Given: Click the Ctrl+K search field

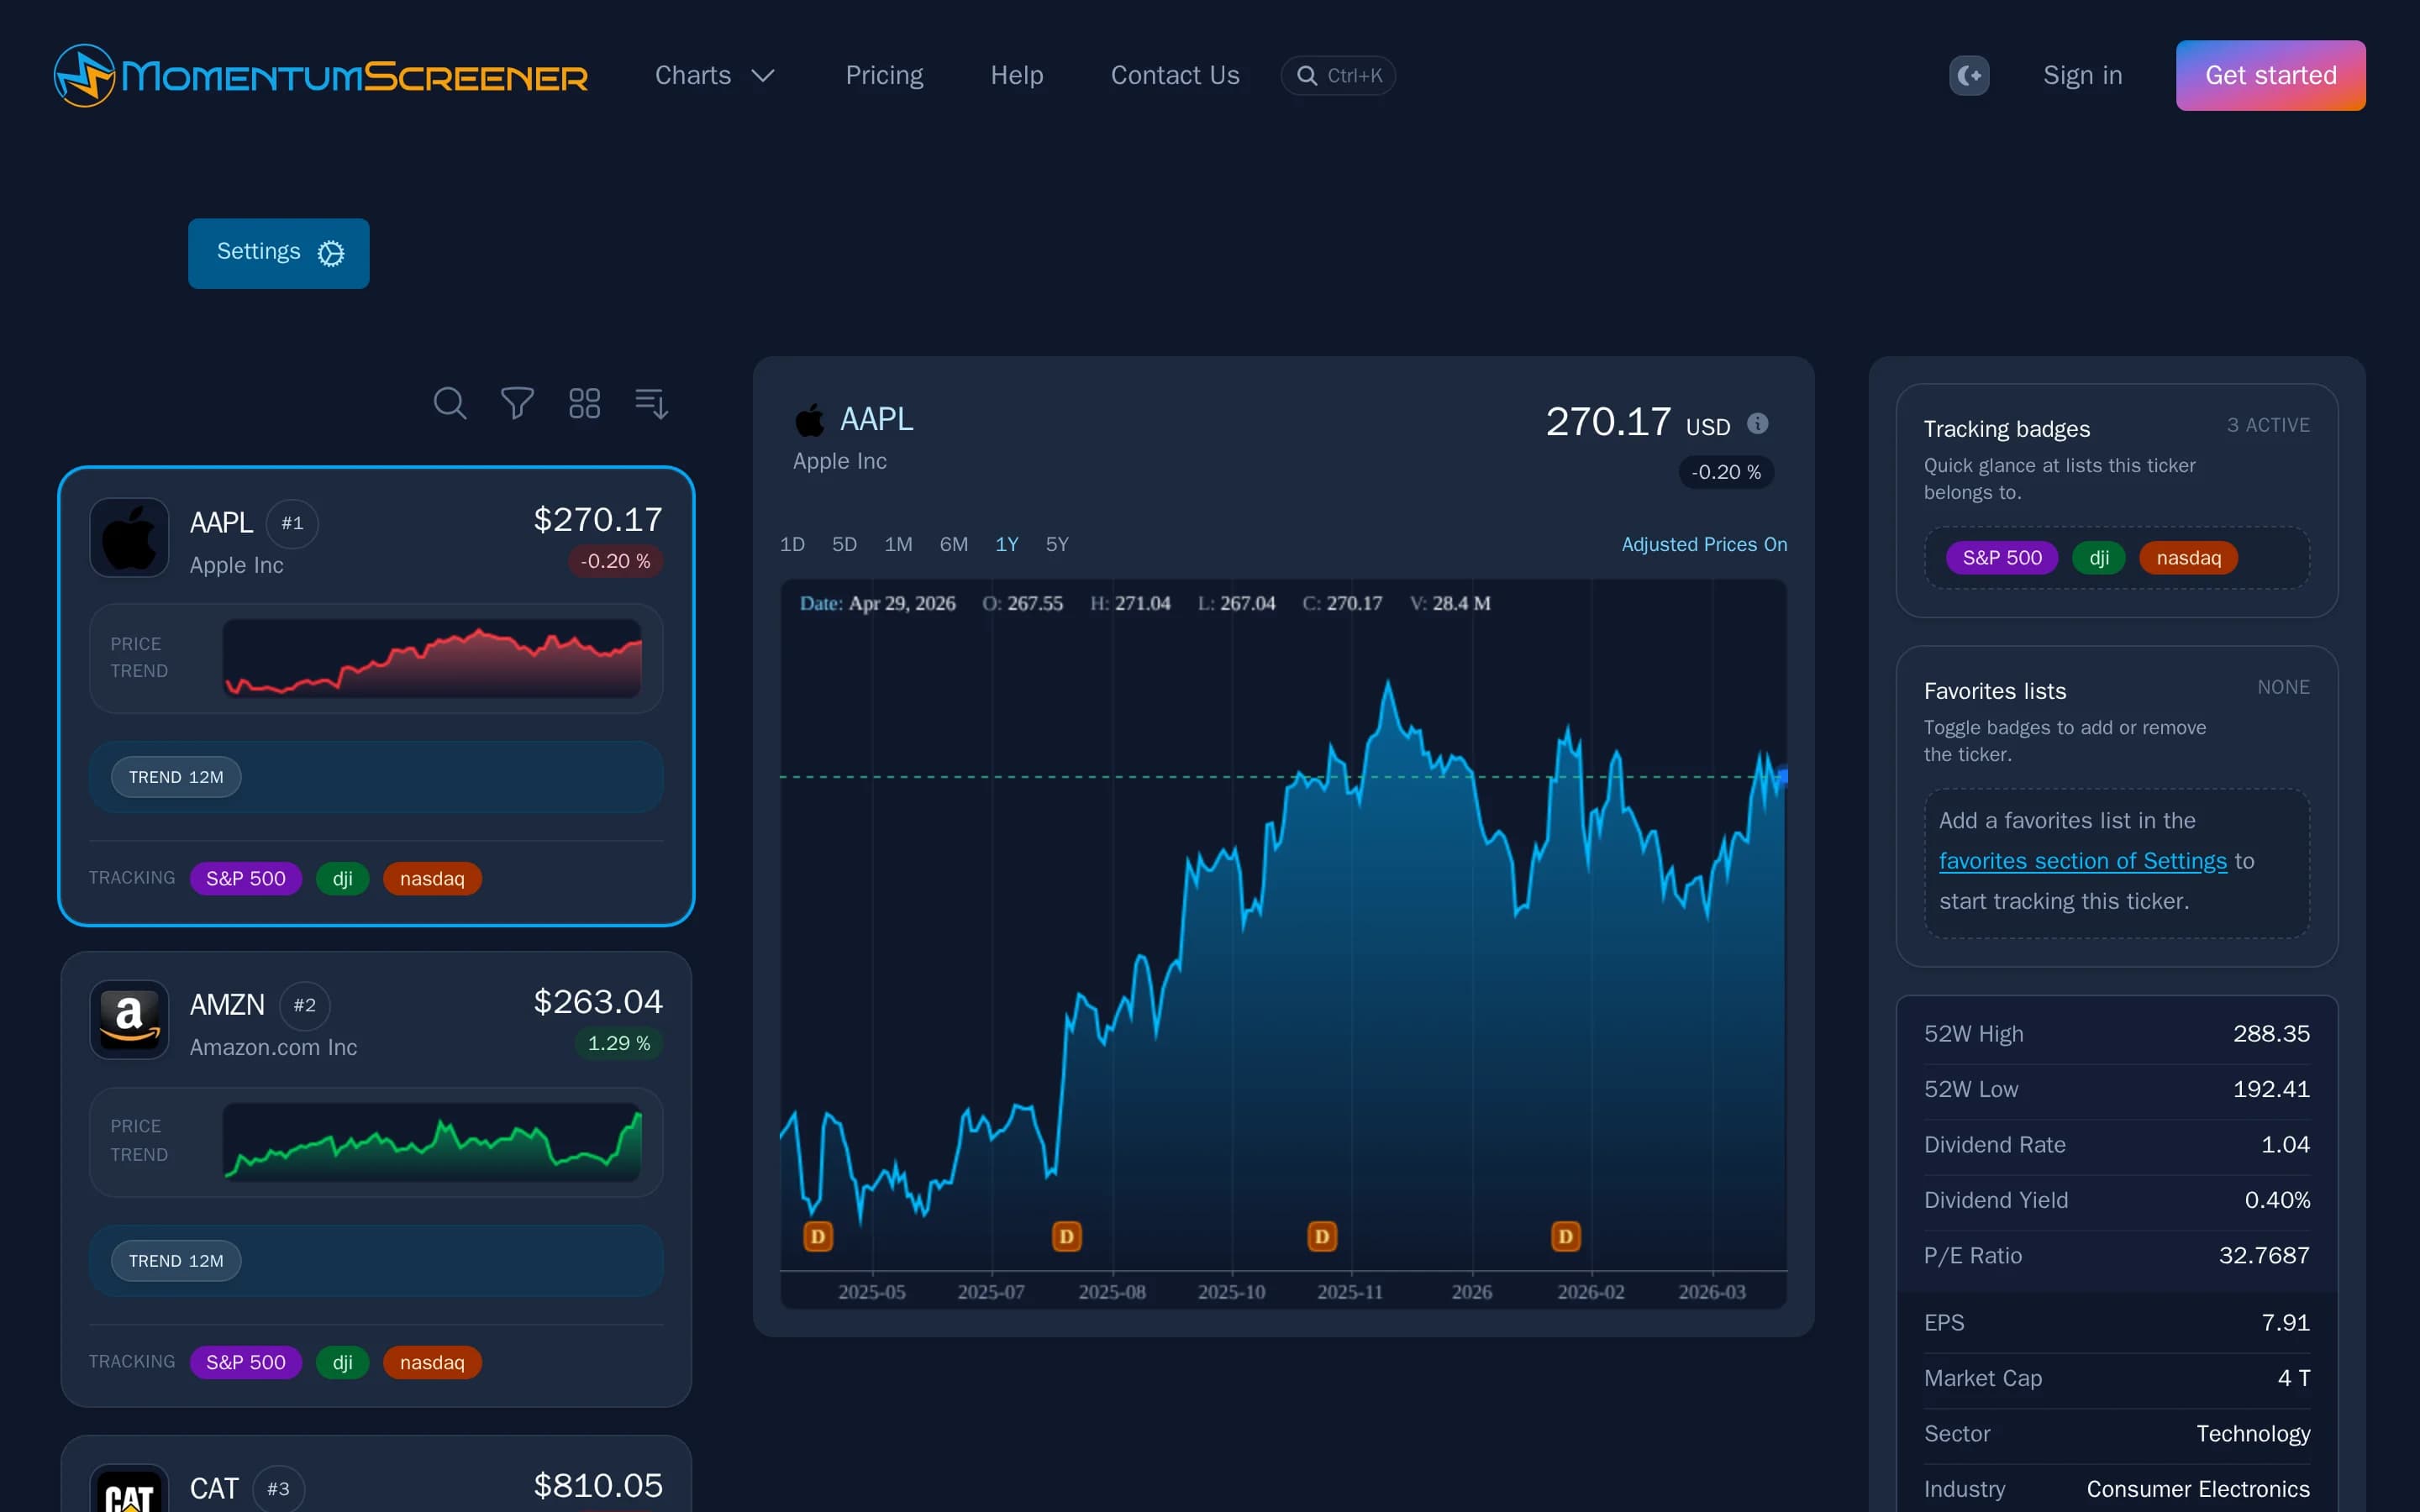Looking at the screenshot, I should (x=1338, y=76).
